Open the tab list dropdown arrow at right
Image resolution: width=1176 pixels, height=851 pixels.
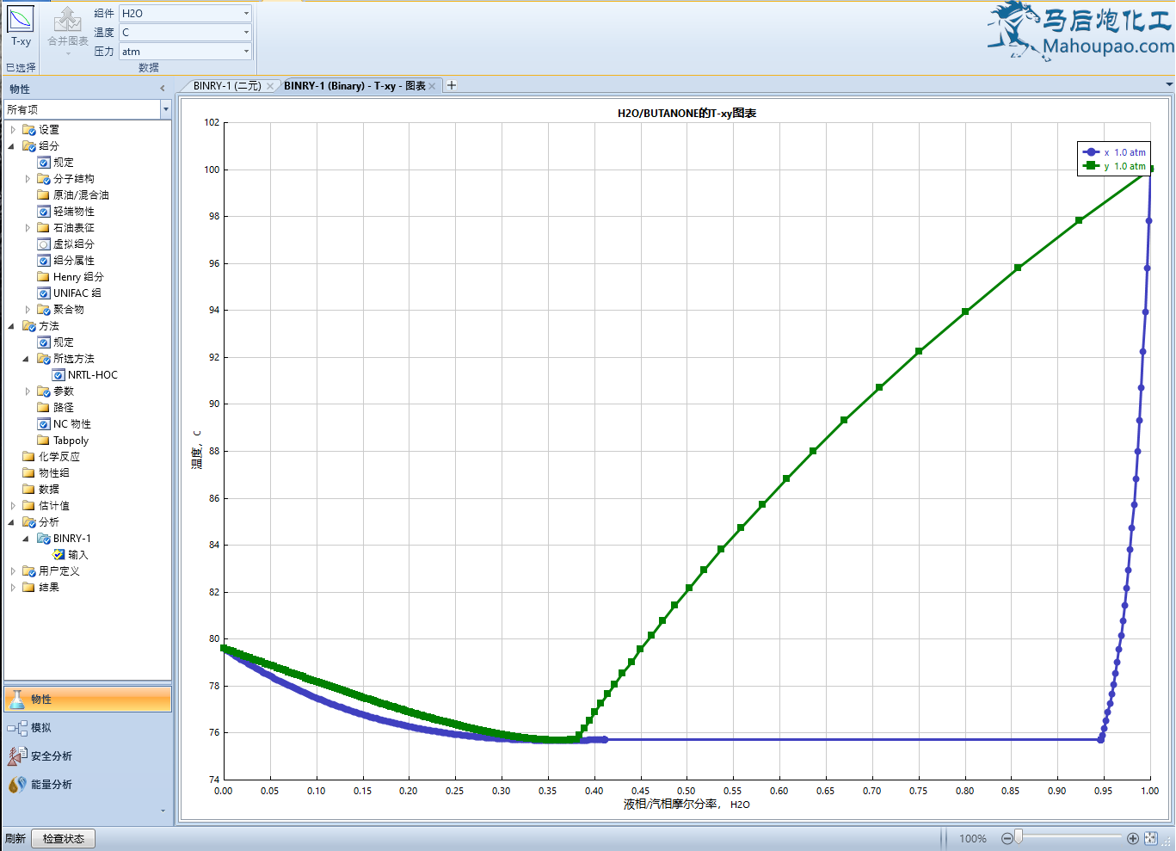1169,84
